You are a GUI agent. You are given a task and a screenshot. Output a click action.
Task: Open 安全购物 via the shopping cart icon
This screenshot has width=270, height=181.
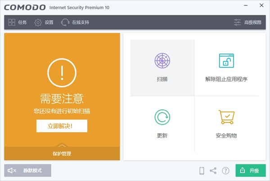click(226, 117)
